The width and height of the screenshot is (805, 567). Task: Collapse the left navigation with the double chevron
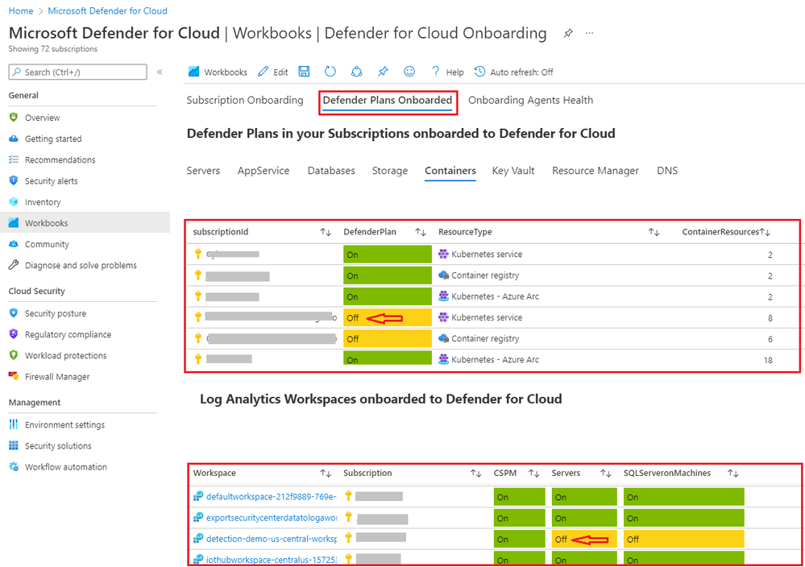click(160, 72)
